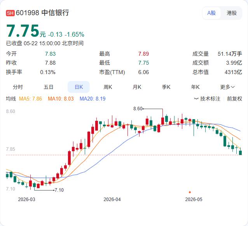
Task: Click the price change -0.13 value
Action: [55, 34]
